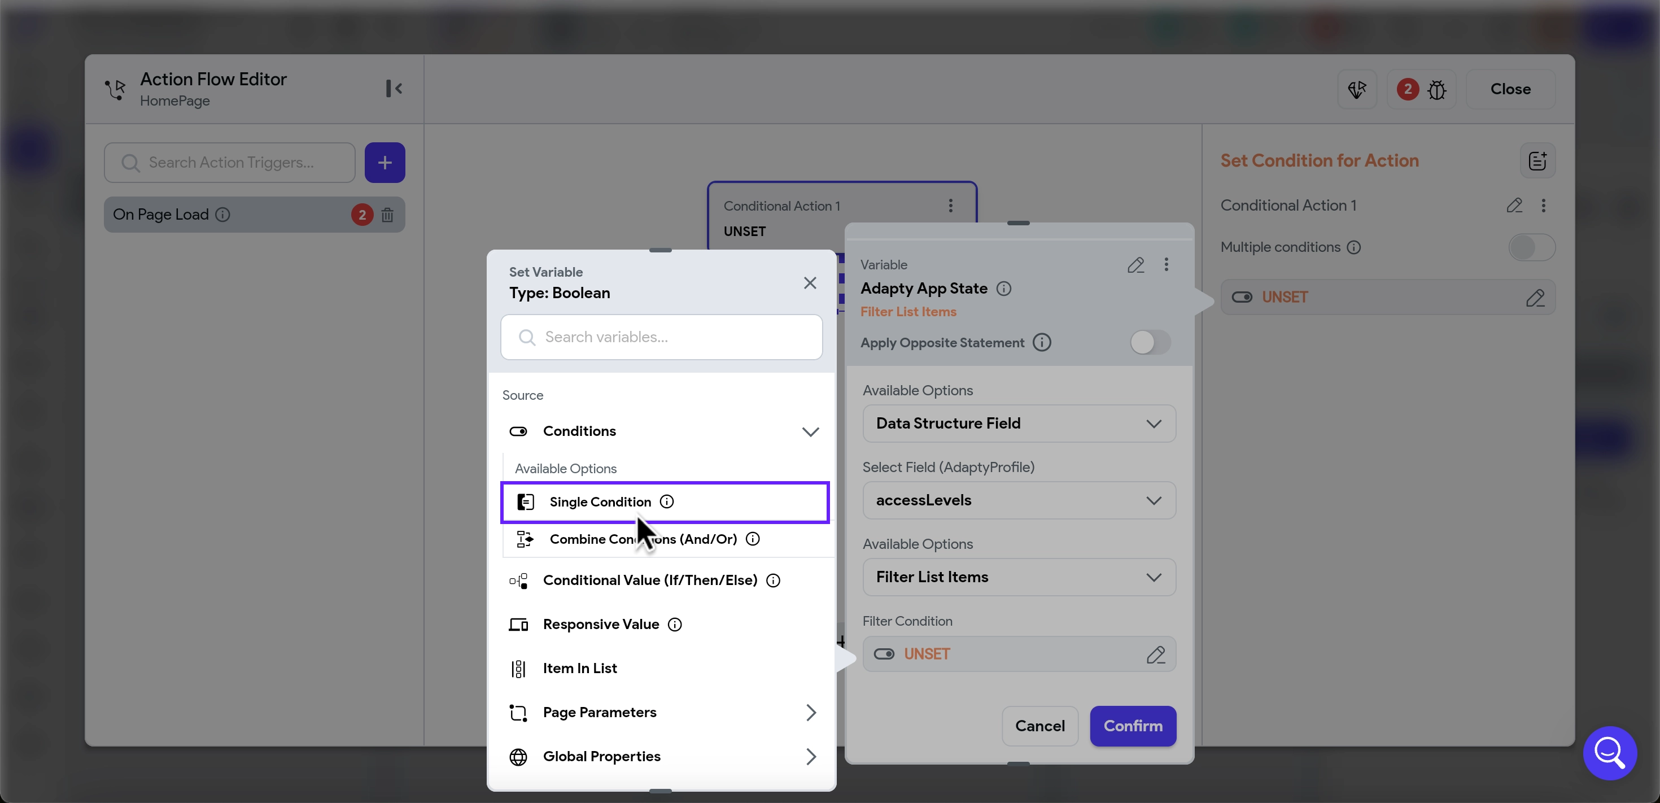Viewport: 1660px width, 803px height.
Task: Click the add note icon beside Set Condition
Action: 1537,161
